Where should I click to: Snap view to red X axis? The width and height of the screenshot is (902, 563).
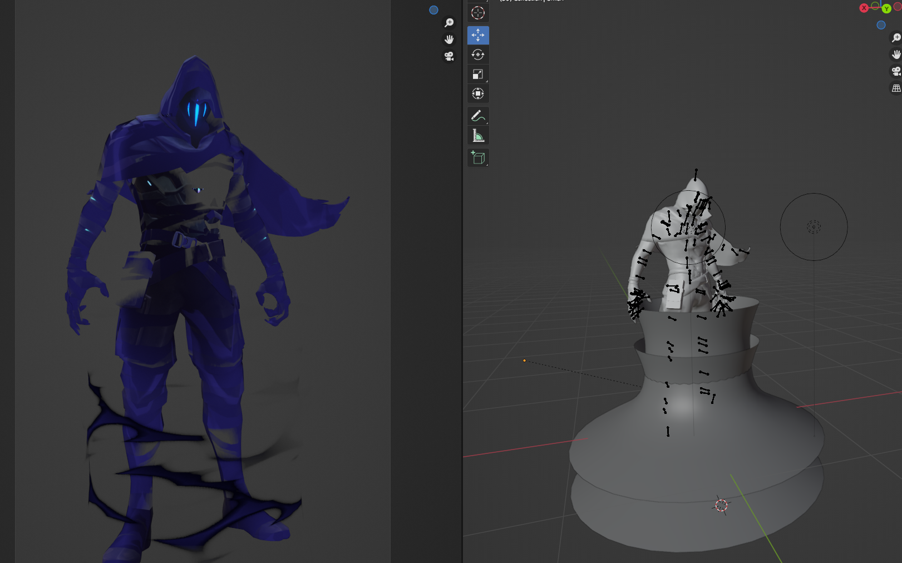[864, 8]
